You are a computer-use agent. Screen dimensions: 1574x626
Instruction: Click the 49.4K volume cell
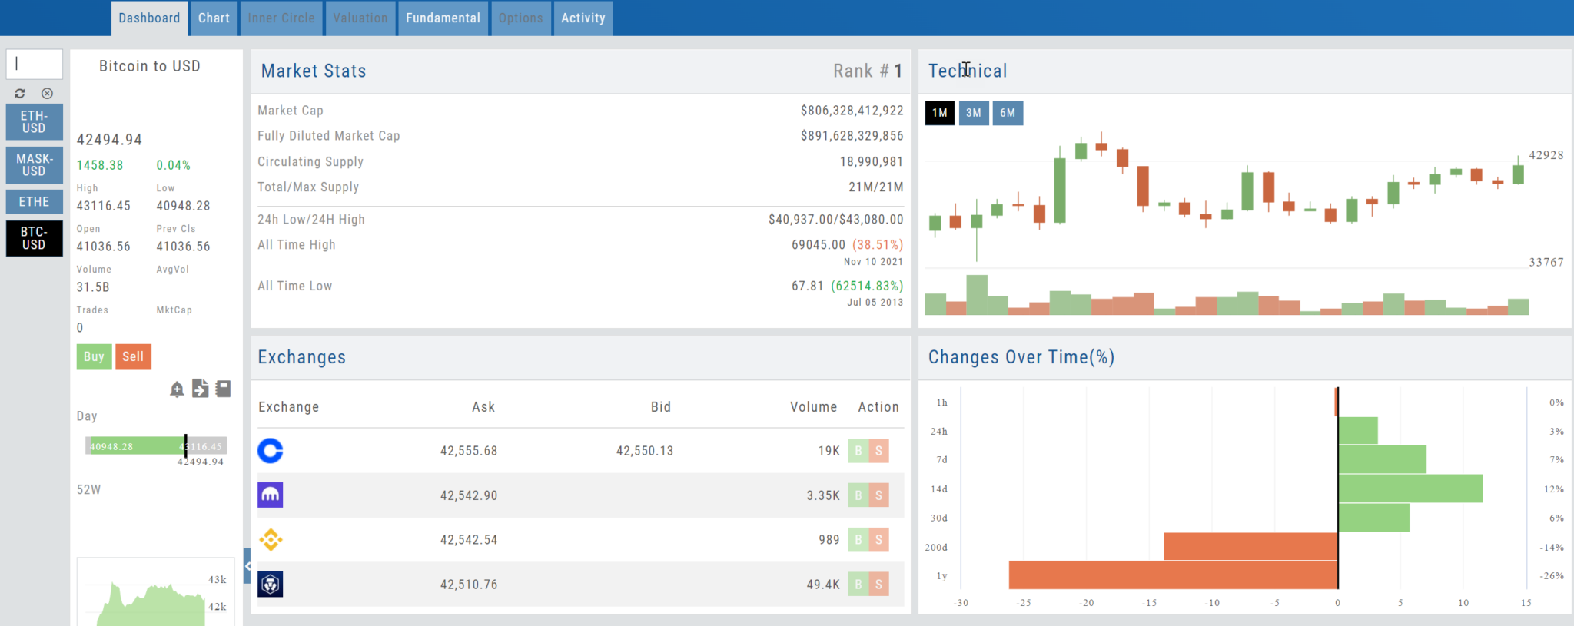click(x=823, y=585)
